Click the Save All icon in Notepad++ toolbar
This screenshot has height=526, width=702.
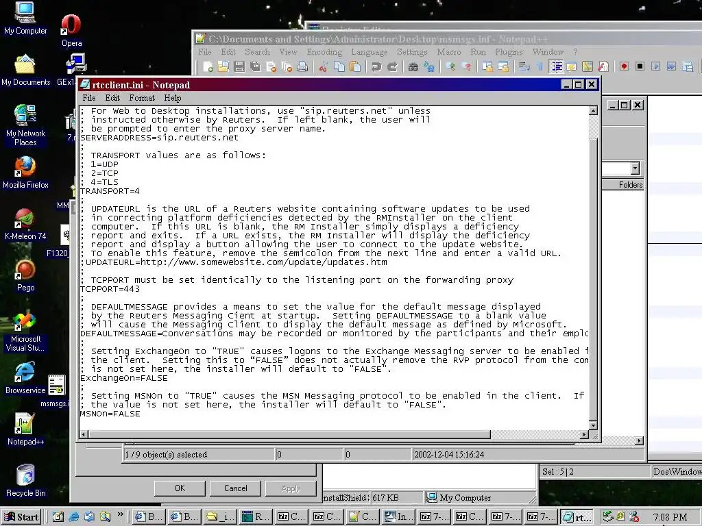tap(255, 67)
